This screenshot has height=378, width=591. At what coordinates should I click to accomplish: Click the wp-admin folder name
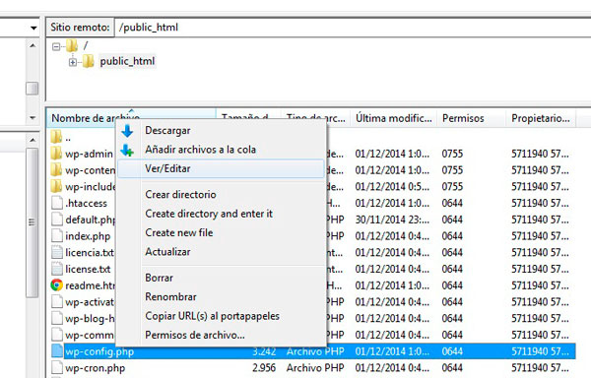click(x=89, y=154)
